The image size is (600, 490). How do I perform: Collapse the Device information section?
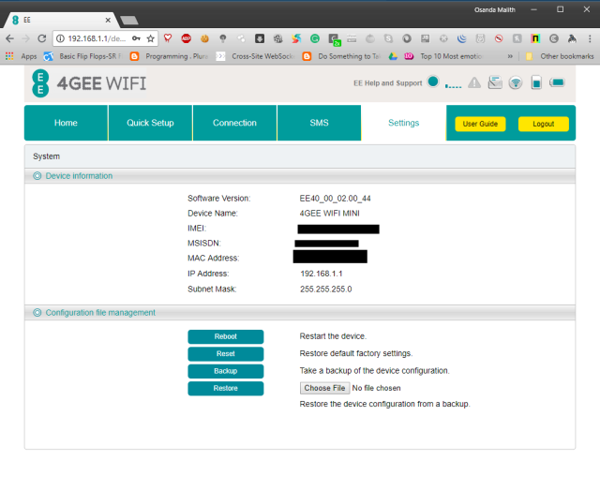[x=37, y=176]
